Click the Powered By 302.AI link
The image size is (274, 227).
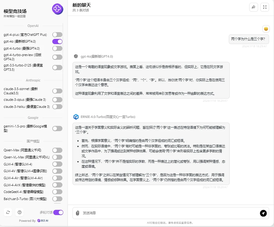(x=34, y=221)
